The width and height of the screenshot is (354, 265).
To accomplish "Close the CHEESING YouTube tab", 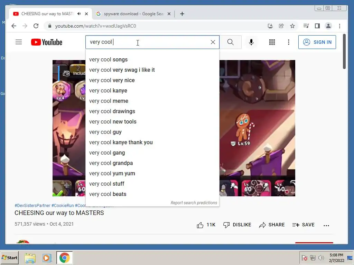I will click(86, 14).
